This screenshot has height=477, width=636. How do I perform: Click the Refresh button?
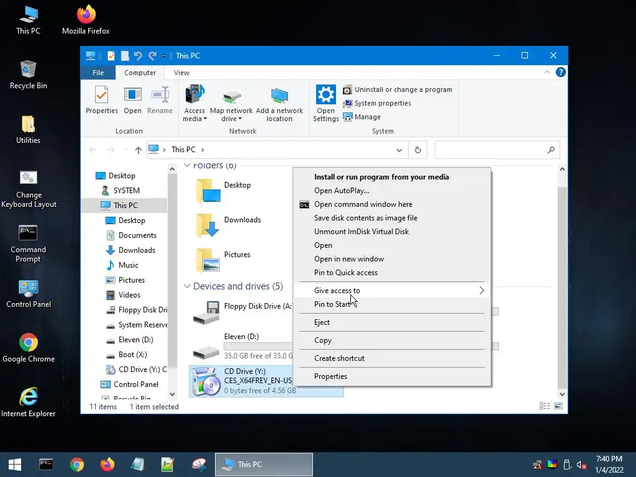418,150
